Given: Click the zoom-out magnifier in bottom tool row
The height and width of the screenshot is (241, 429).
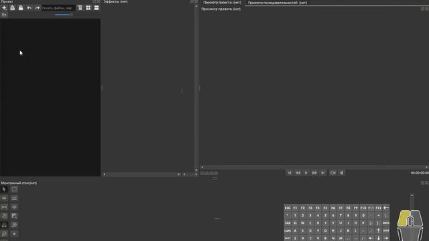Looking at the screenshot, I should coord(4,234).
